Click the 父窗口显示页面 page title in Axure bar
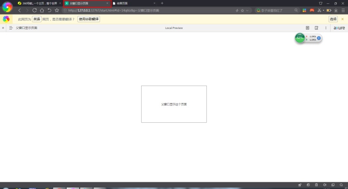The width and height of the screenshot is (348, 189). (27, 28)
